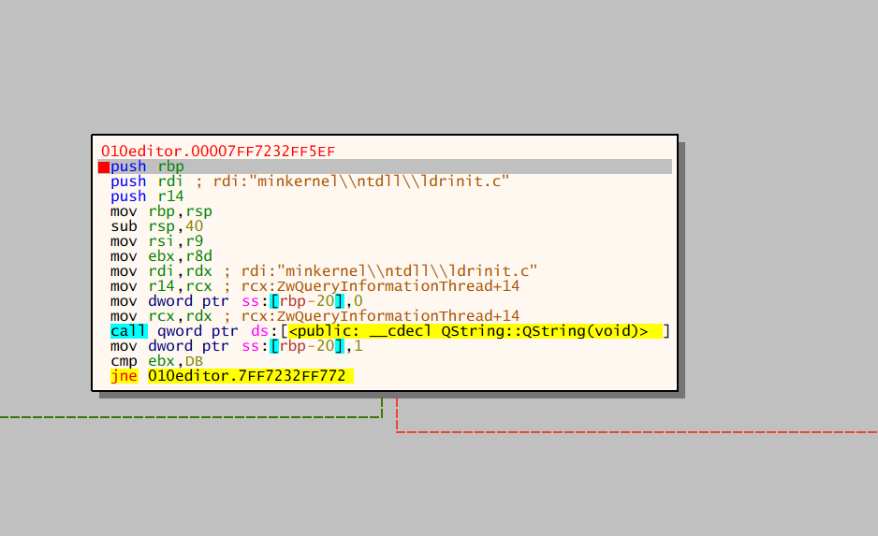Click the 'mov rsi,r9' instruction
This screenshot has height=536, width=878.
click(157, 241)
